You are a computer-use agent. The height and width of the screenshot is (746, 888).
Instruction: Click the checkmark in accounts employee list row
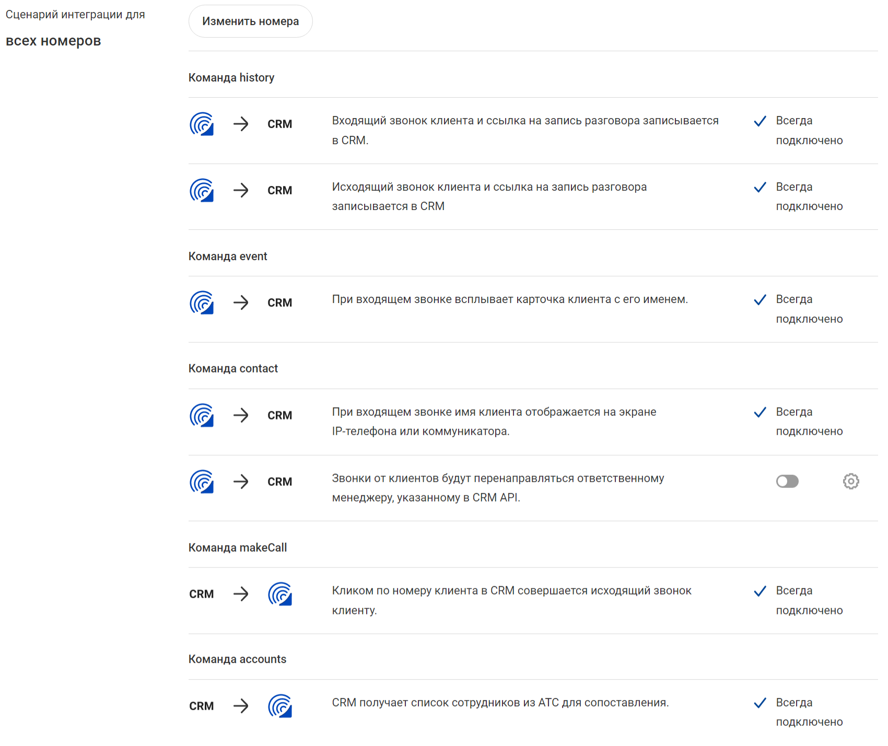pos(760,703)
